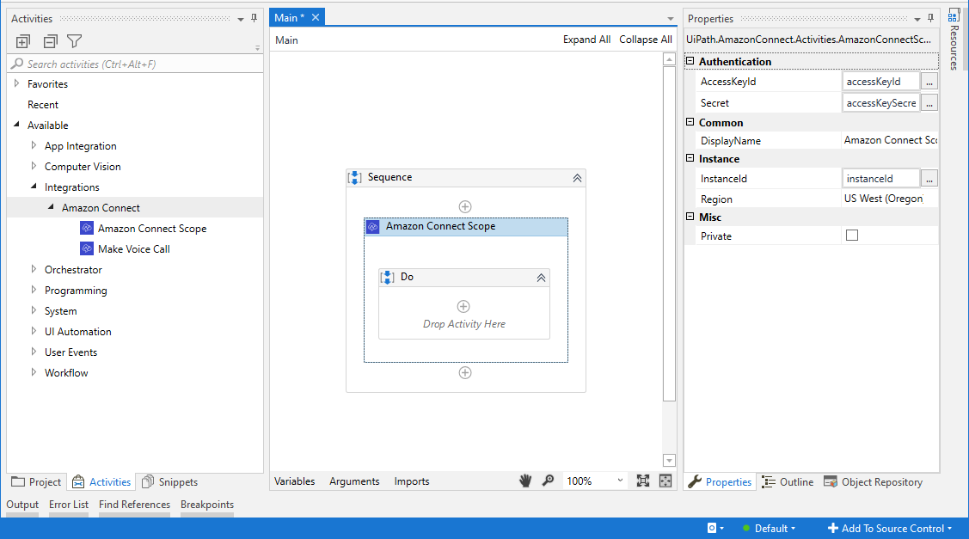Open the zoom percentage dropdown

tap(620, 481)
